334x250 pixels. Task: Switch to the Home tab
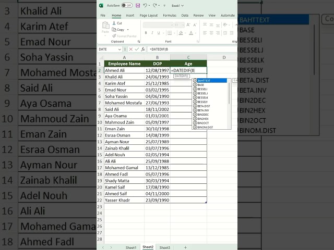pyautogui.click(x=116, y=15)
